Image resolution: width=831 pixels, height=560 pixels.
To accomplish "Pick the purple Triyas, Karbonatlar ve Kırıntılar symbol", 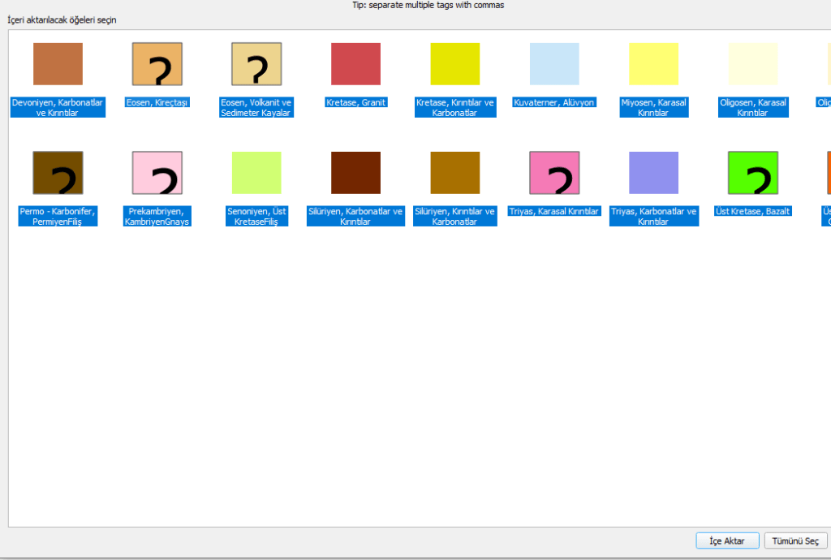I will (653, 173).
